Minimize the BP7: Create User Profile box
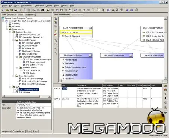Viewport: 169px width, 138px height. tap(131, 55)
